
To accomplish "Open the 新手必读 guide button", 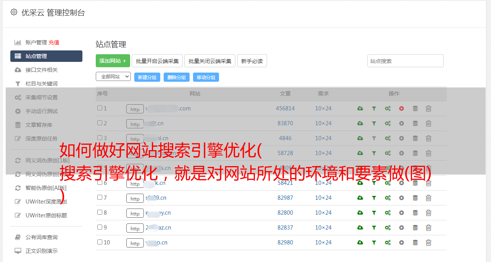I will click(x=252, y=61).
